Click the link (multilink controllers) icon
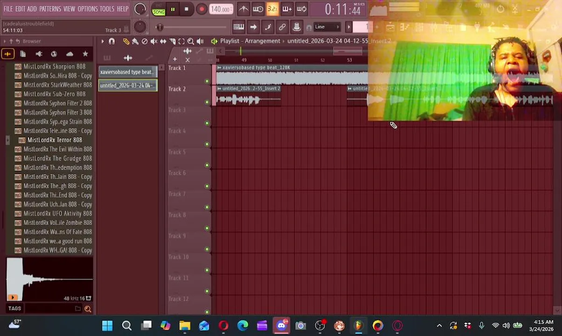562x336 pixels. [x=282, y=27]
